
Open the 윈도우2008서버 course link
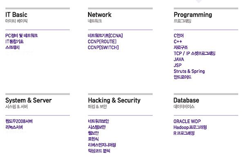tap(19, 121)
